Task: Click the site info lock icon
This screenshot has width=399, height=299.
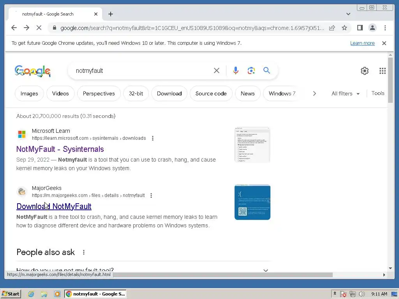Action: [x=54, y=28]
